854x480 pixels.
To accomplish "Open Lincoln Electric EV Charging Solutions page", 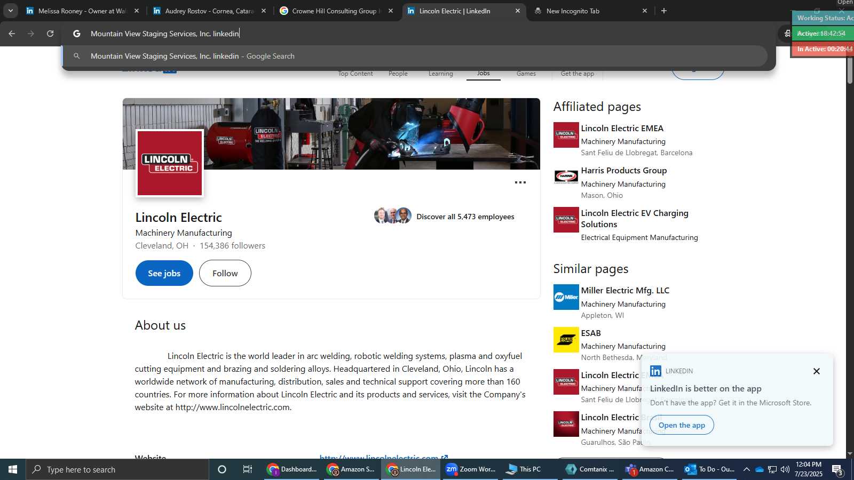I will (635, 219).
